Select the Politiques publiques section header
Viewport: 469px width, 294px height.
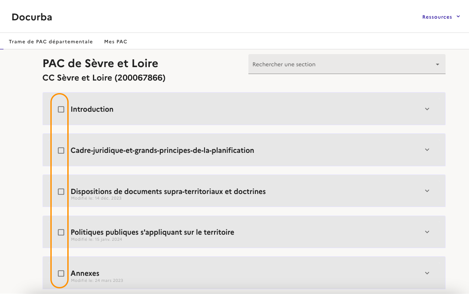pyautogui.click(x=152, y=232)
